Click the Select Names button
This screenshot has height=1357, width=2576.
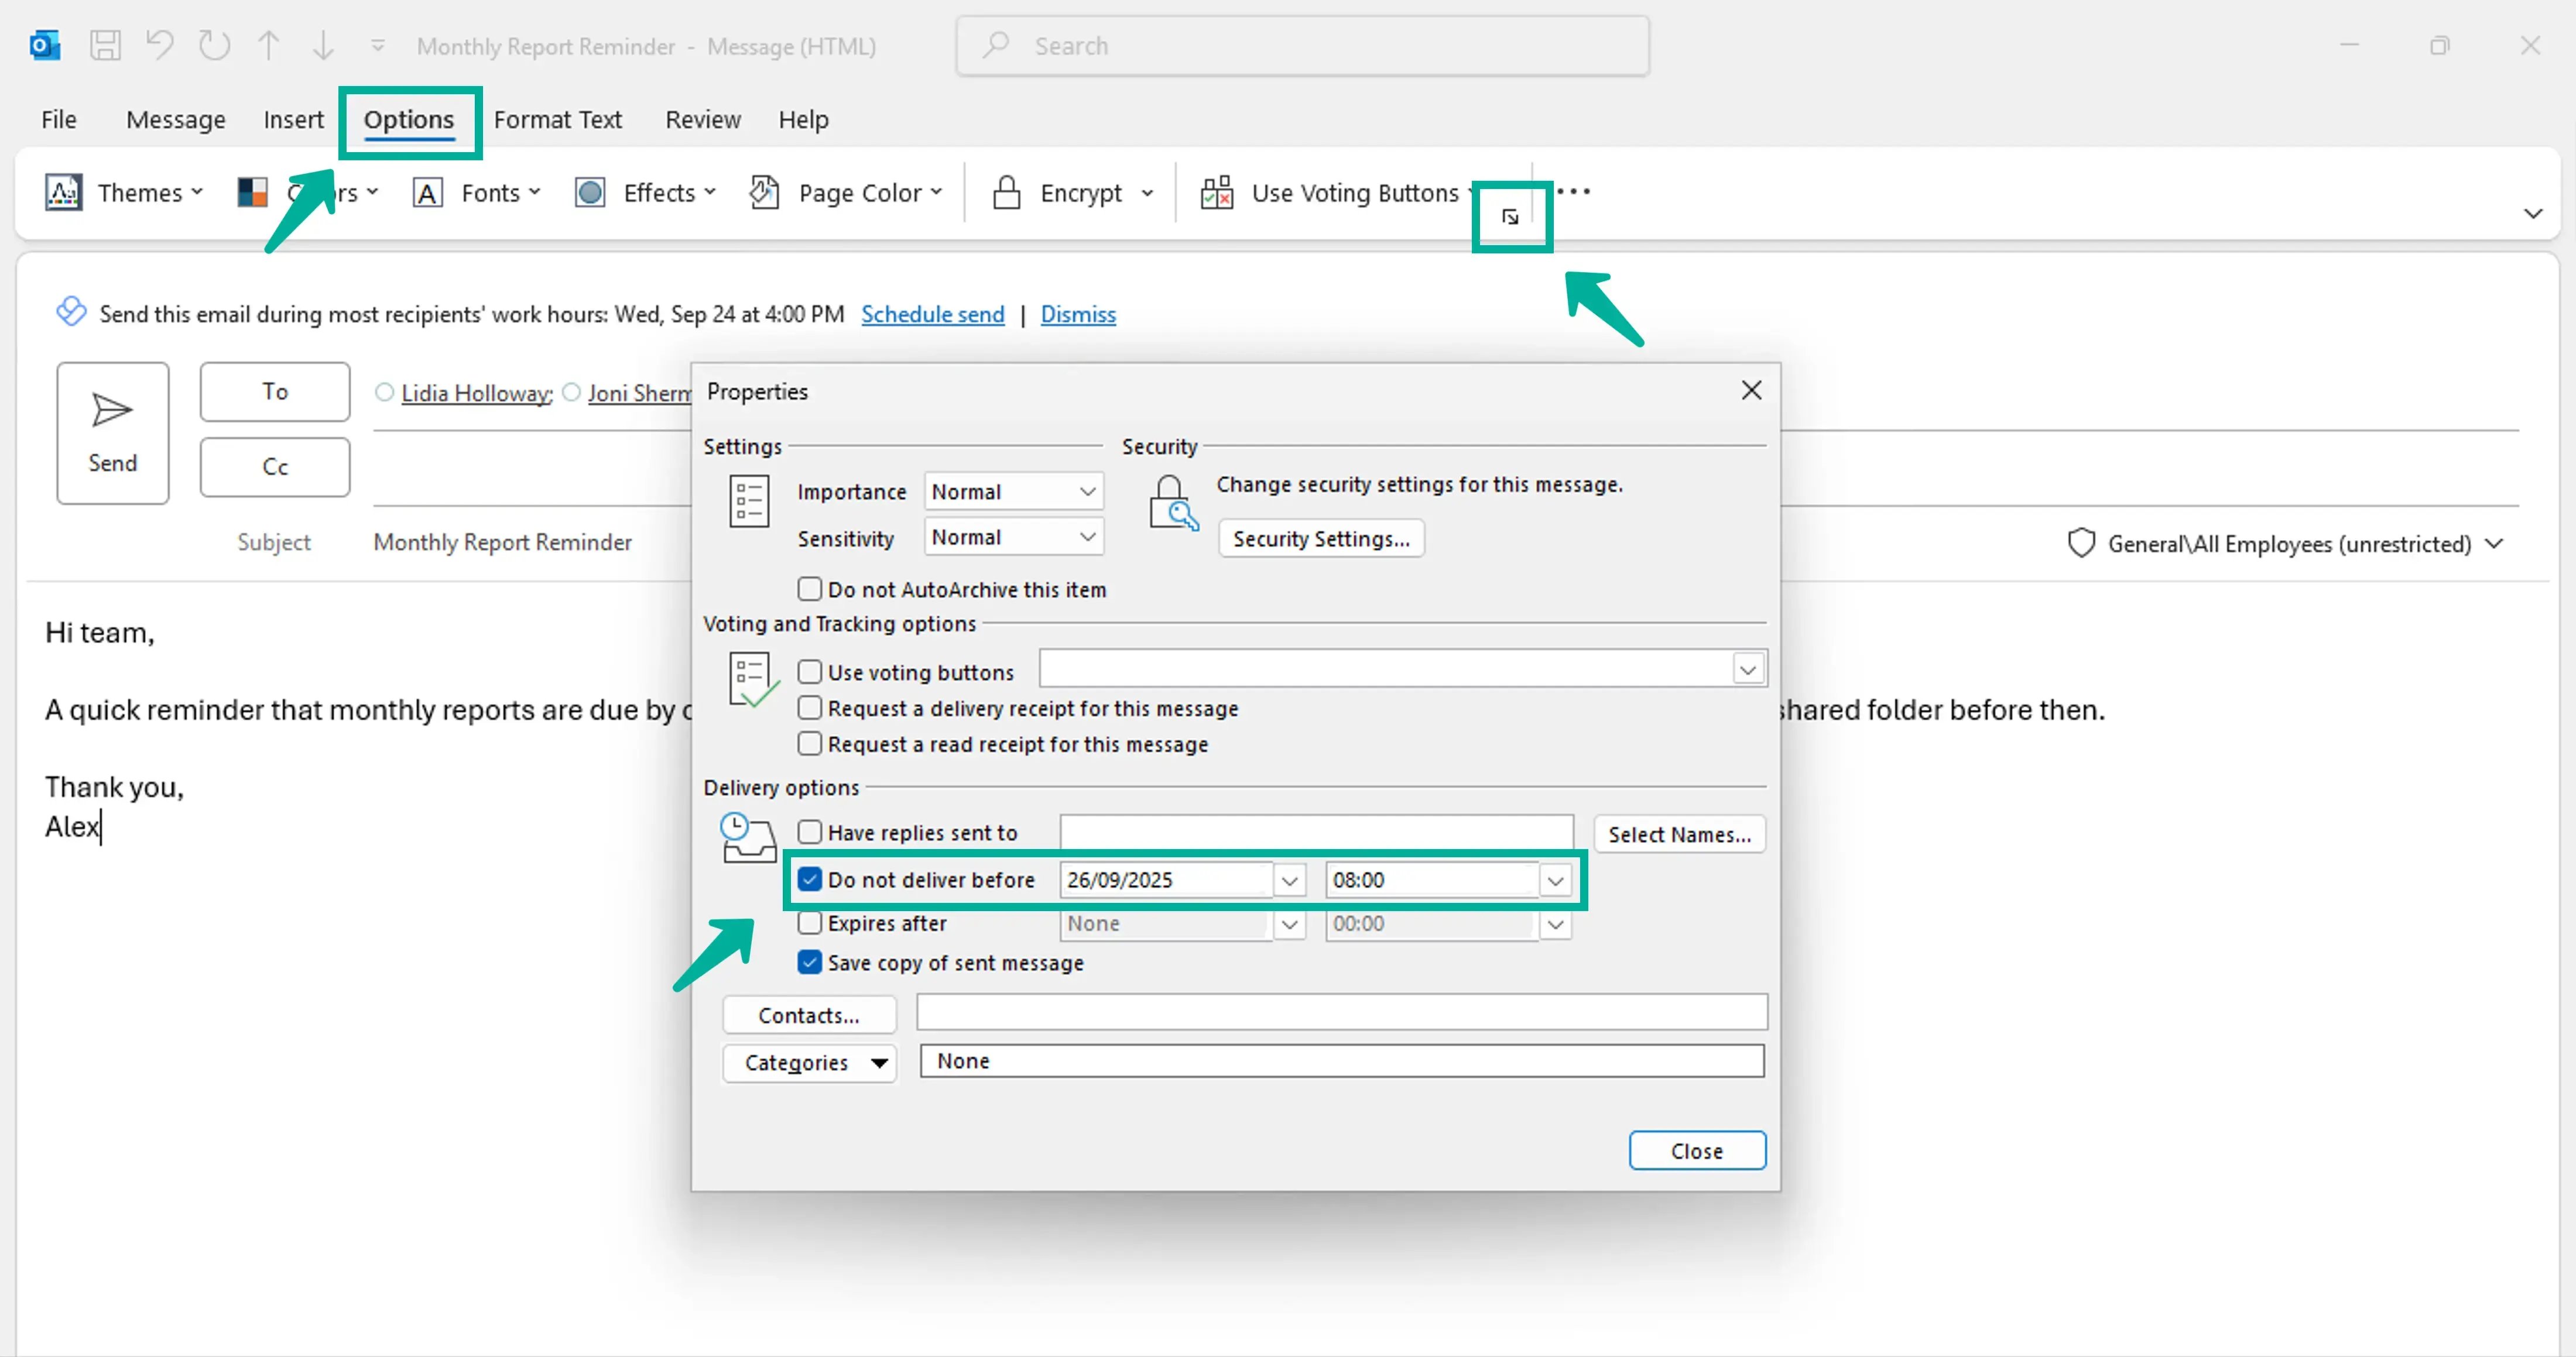click(1679, 834)
